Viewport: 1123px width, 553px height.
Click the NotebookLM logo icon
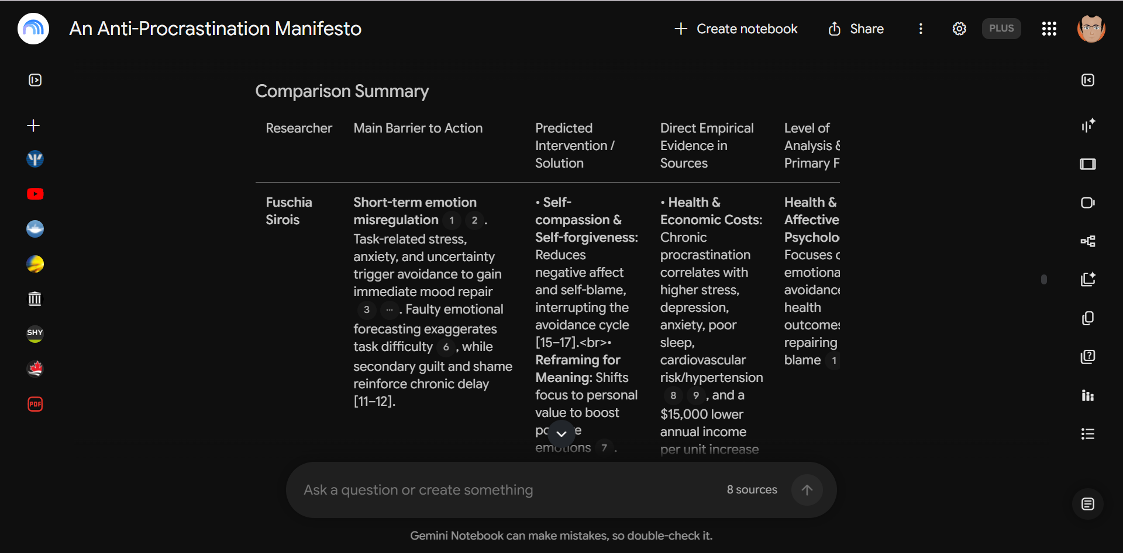point(33,29)
